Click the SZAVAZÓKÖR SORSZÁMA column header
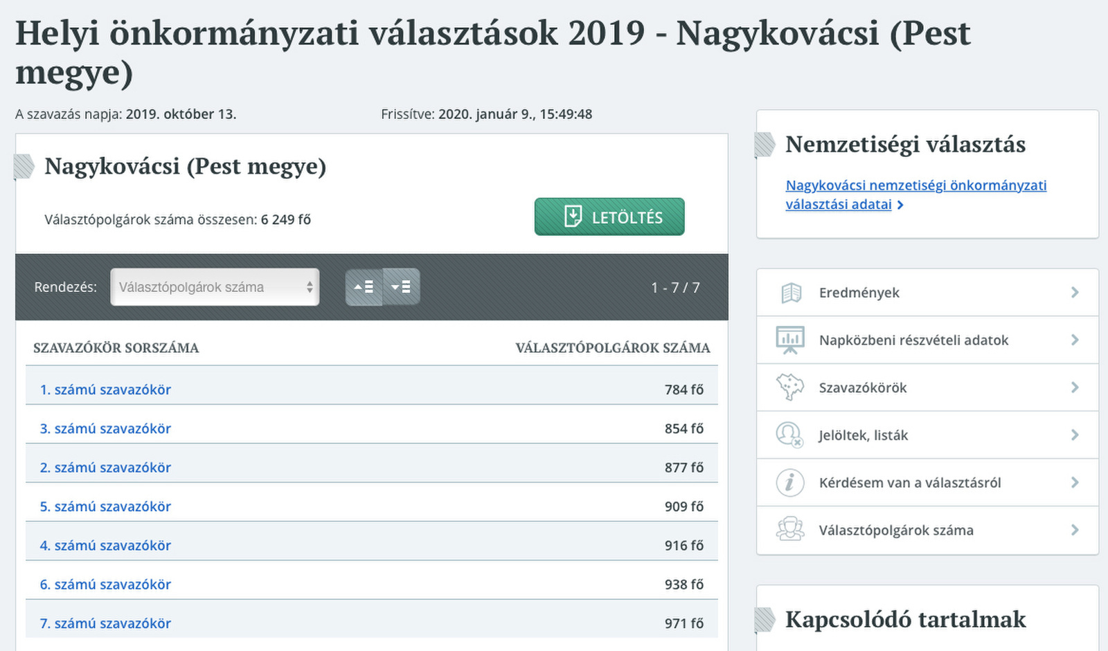Viewport: 1108px width, 651px height. [116, 348]
